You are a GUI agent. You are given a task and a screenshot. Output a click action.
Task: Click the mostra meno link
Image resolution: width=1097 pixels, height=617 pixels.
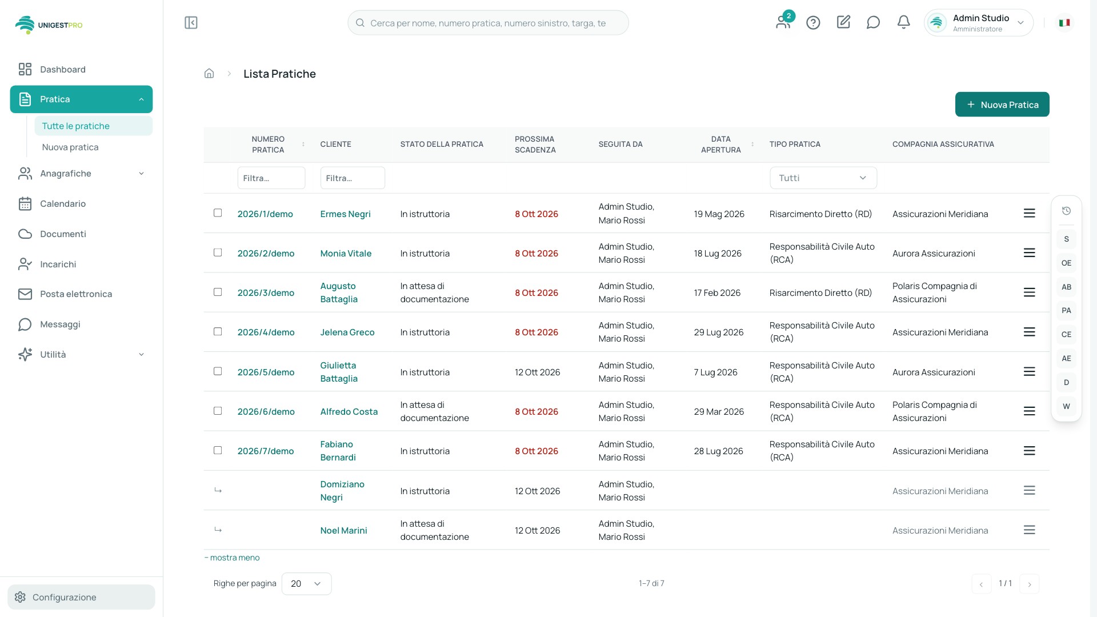tap(232, 558)
